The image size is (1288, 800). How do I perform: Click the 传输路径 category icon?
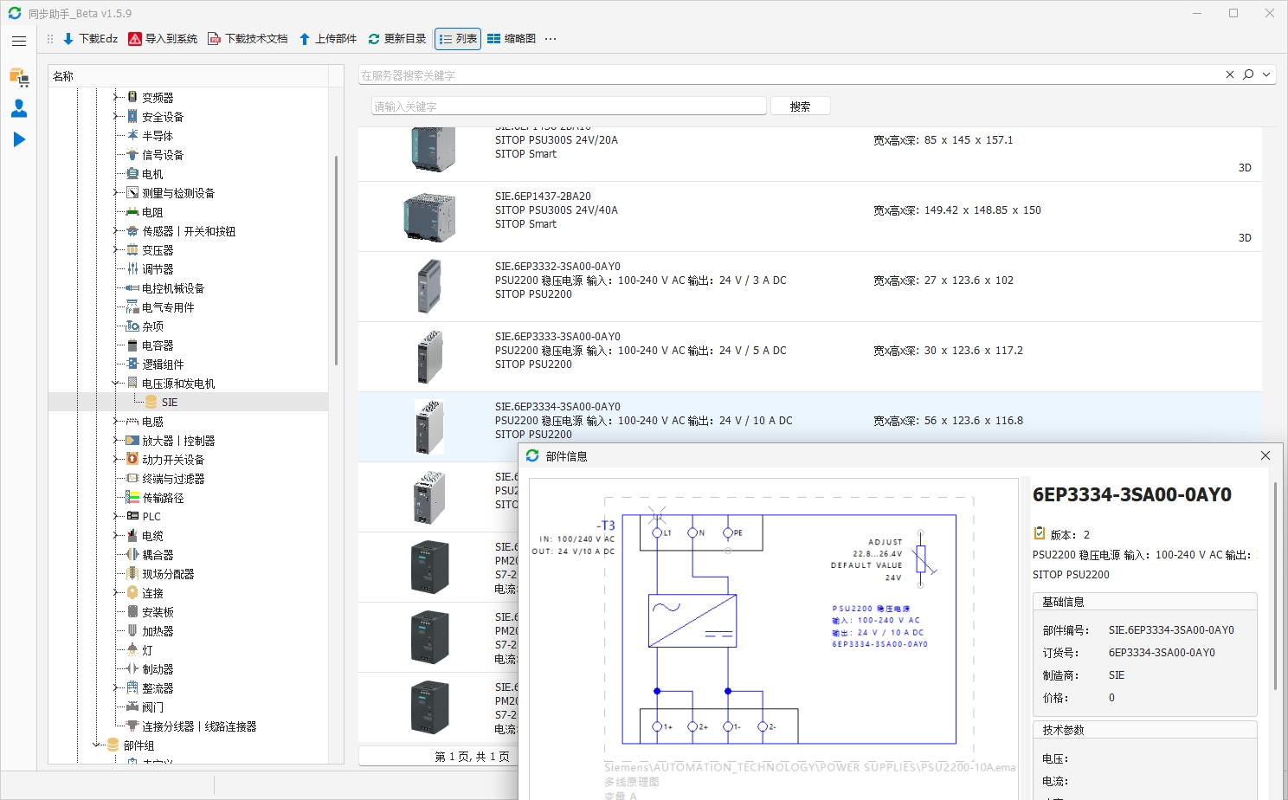pos(132,498)
